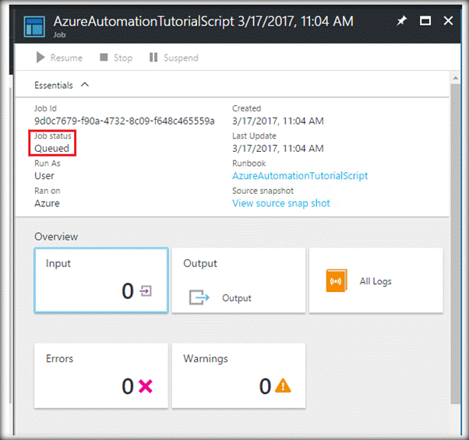Viewport: 469px width, 440px height.
Task: Open the AzureAutomationTutorialScript runbook link
Action: [x=300, y=176]
